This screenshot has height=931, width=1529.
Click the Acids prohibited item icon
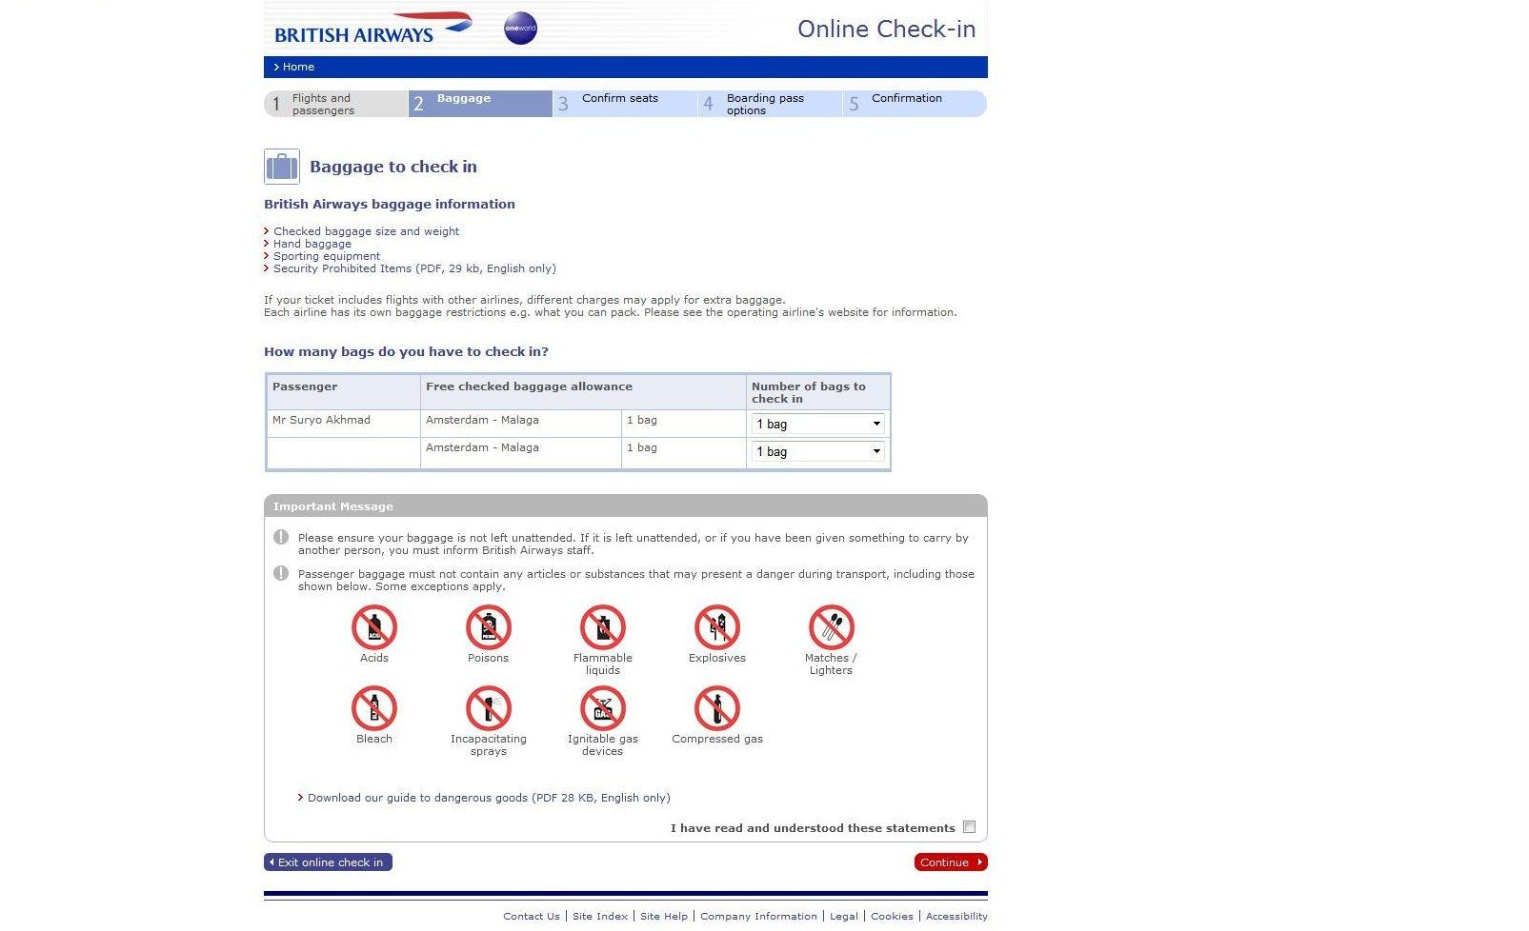pos(373,628)
